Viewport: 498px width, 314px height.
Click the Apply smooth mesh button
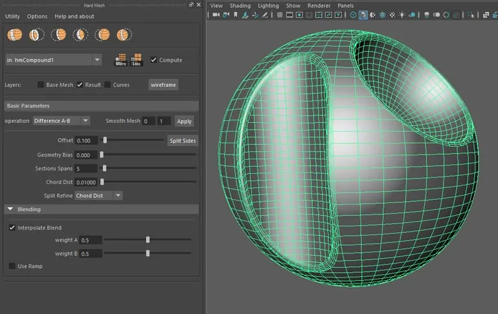184,121
